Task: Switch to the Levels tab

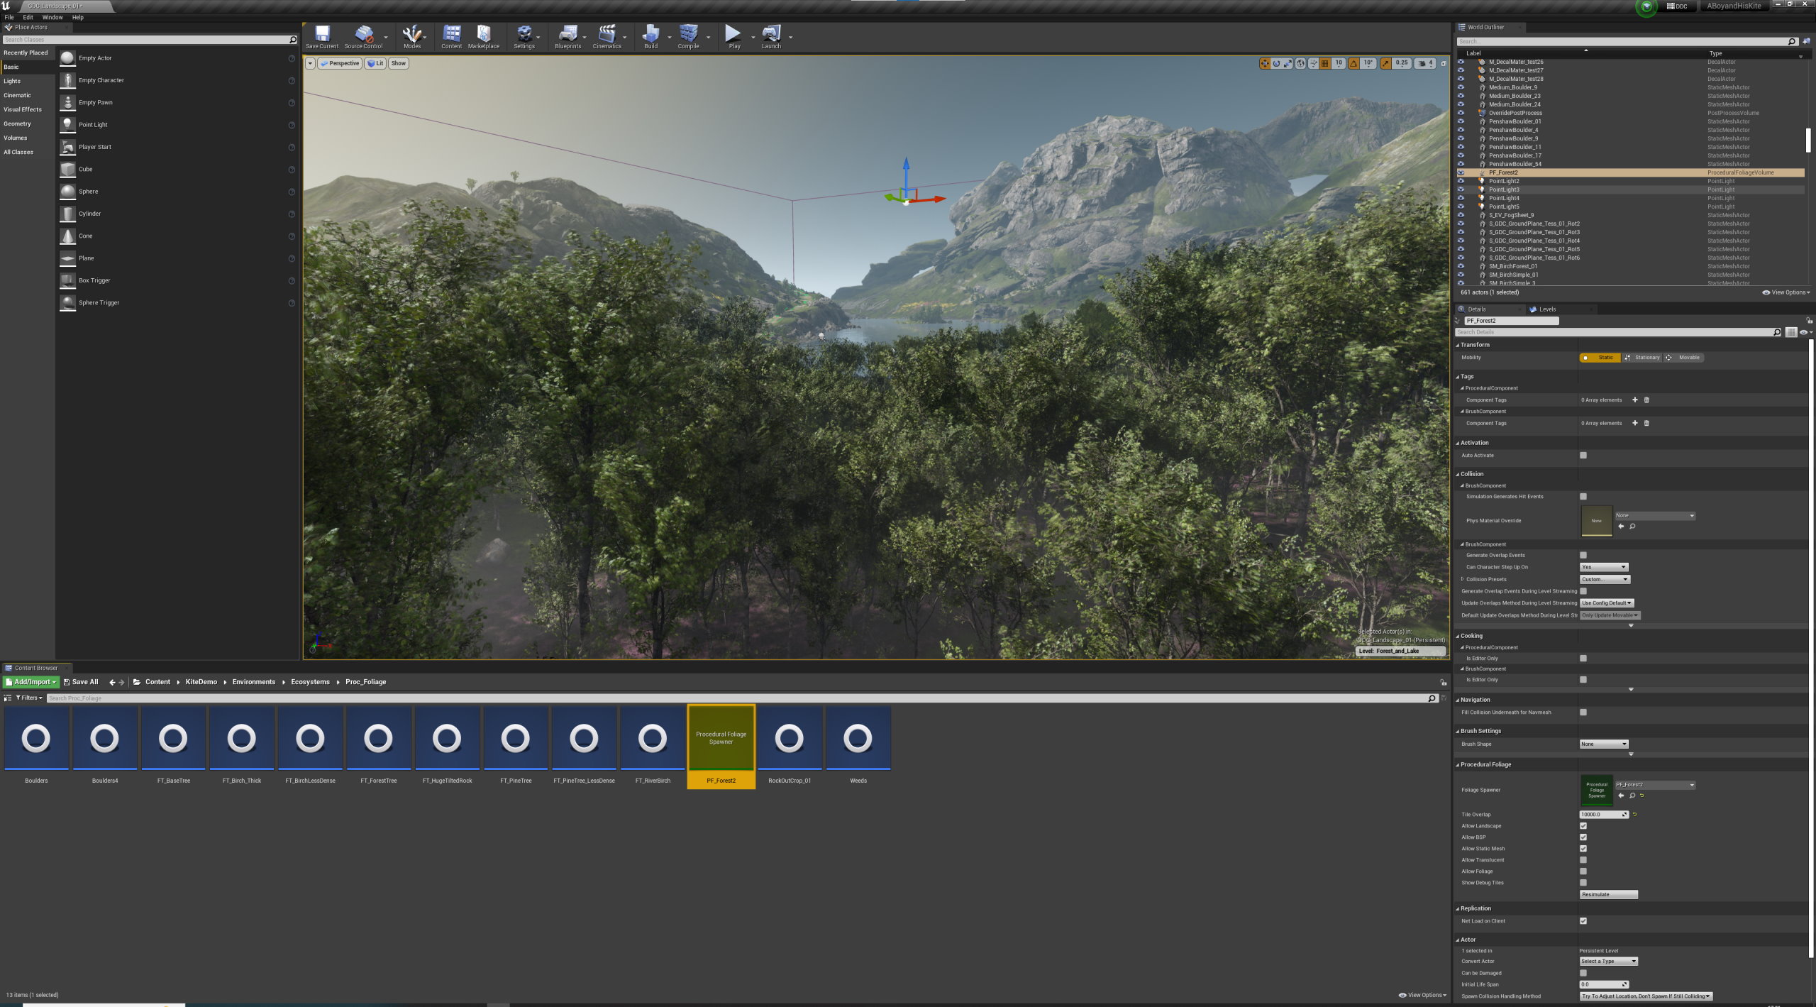Action: click(x=1544, y=309)
